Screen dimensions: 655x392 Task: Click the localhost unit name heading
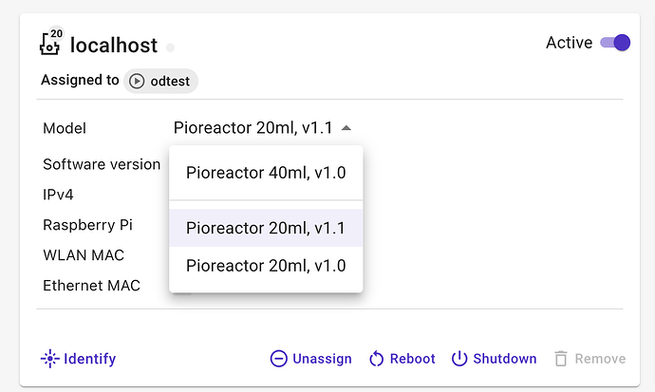click(114, 46)
